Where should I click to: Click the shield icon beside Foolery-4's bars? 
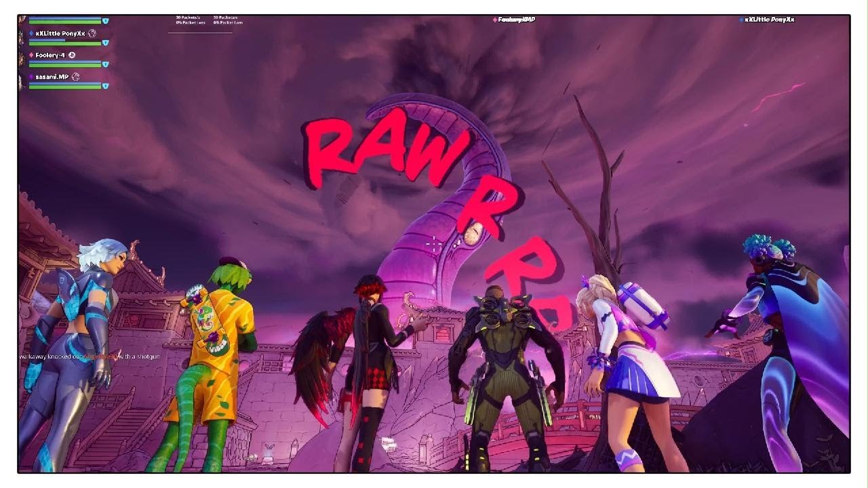pyautogui.click(x=105, y=64)
